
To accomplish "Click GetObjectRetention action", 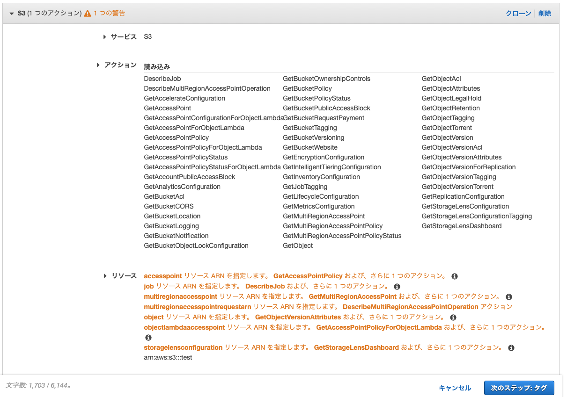I will point(451,108).
